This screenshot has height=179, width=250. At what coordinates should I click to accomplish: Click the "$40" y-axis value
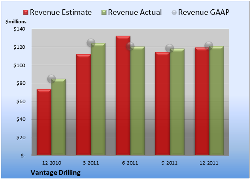21,119
